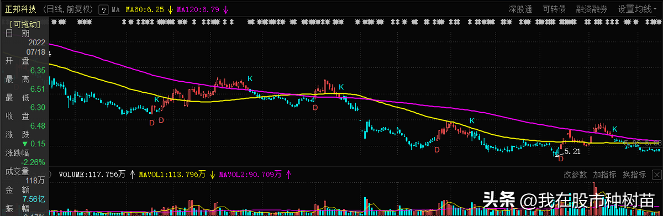Click the 改参数 button

[x=575, y=175]
